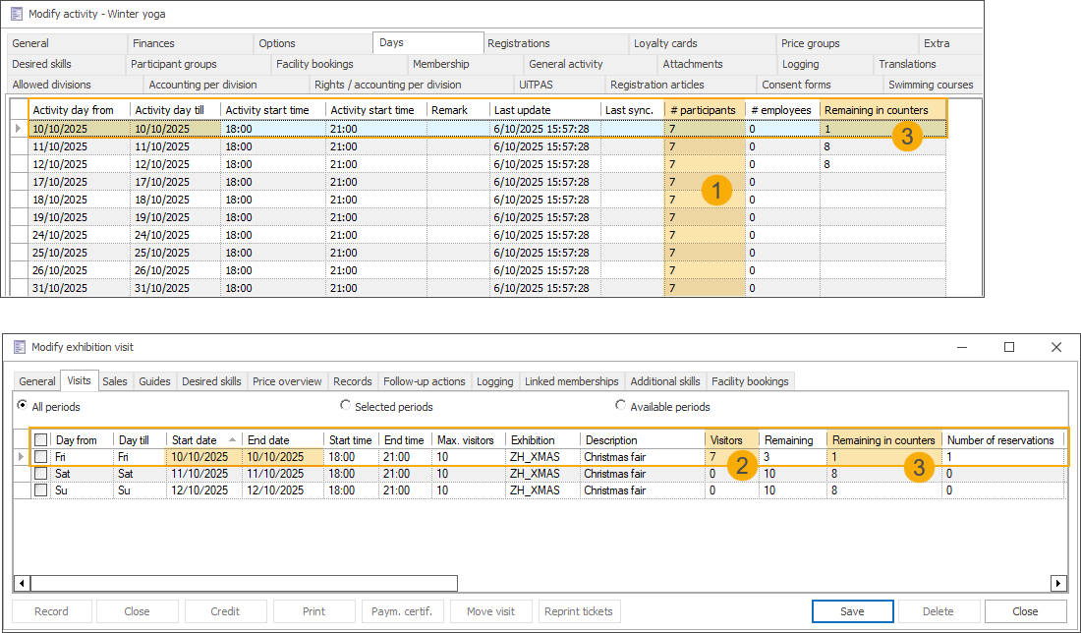Click the horizontal scrollbar left arrow
This screenshot has width=1081, height=633.
click(x=21, y=583)
